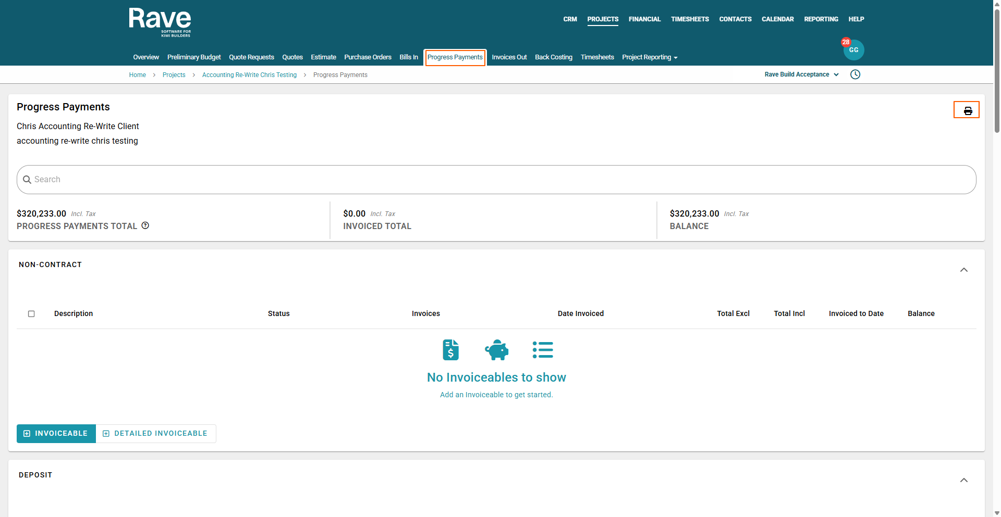Screen dimensions: 1001x517
Task: Select the Progress Payments tab
Action: click(x=455, y=57)
